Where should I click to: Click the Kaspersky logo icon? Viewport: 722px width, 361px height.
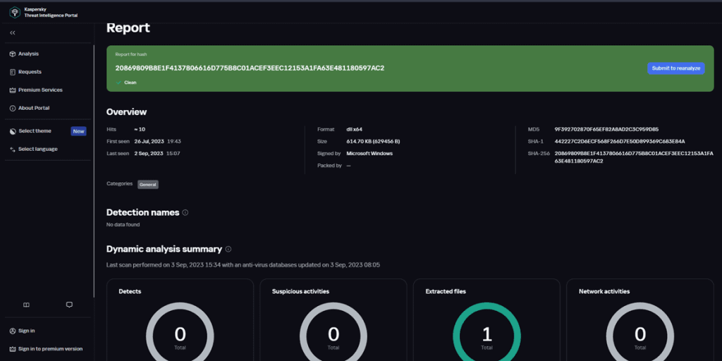click(15, 12)
